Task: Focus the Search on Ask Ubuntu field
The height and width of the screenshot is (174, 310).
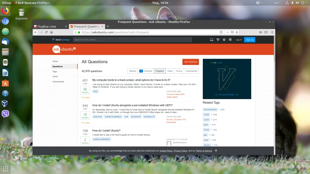Action: (133, 40)
